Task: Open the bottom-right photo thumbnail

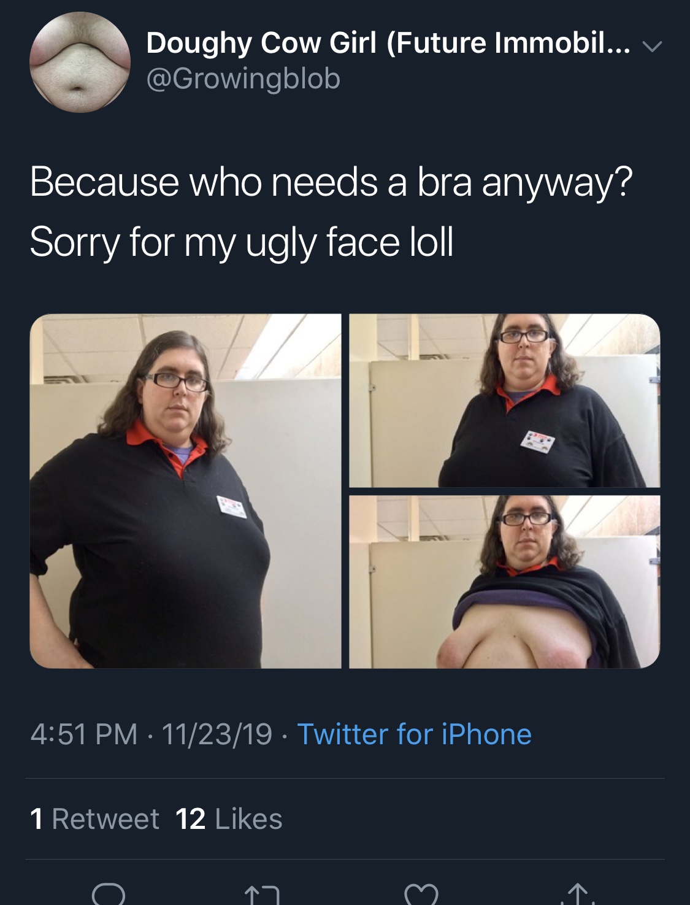Action: coord(505,582)
